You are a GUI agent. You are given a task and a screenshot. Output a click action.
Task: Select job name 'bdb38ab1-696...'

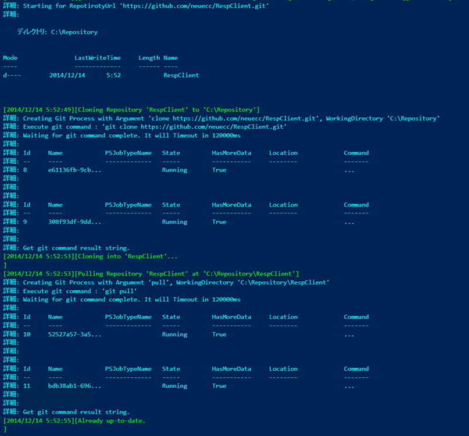(x=75, y=386)
